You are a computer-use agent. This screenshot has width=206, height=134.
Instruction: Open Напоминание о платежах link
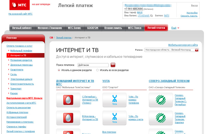click(x=20, y=122)
